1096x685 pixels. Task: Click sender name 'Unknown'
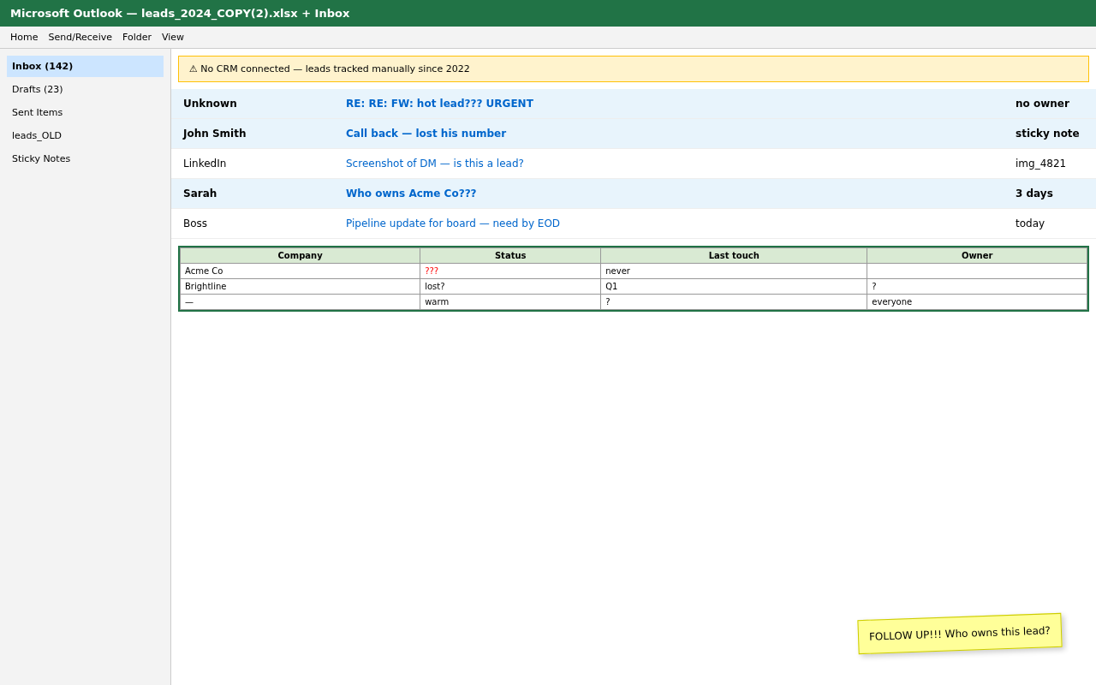point(210,104)
